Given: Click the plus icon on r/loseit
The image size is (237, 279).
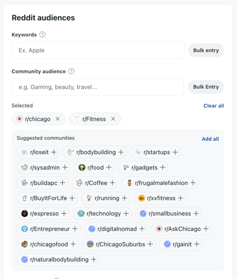Looking at the screenshot, I should coord(54,152).
